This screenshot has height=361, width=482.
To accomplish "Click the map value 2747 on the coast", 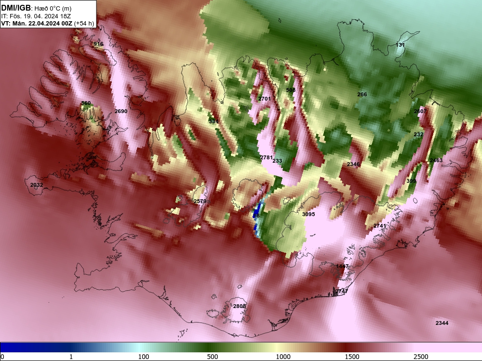I will click(x=342, y=291).
